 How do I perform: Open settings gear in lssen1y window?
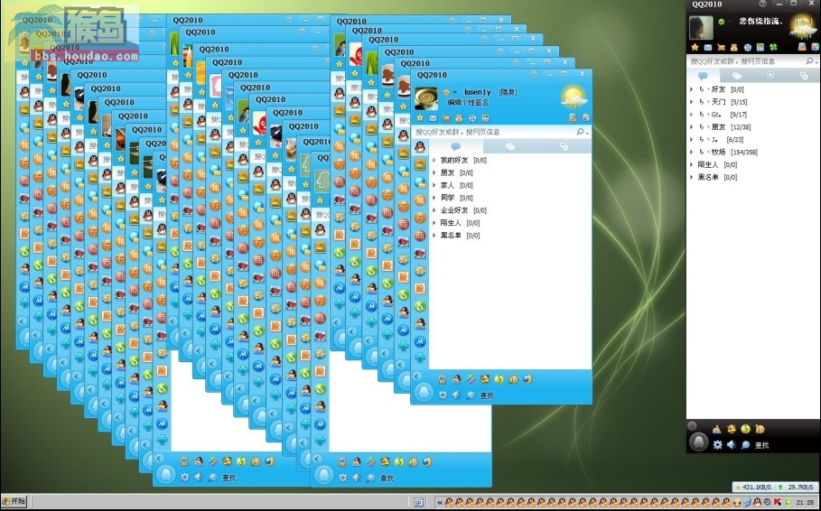[443, 395]
